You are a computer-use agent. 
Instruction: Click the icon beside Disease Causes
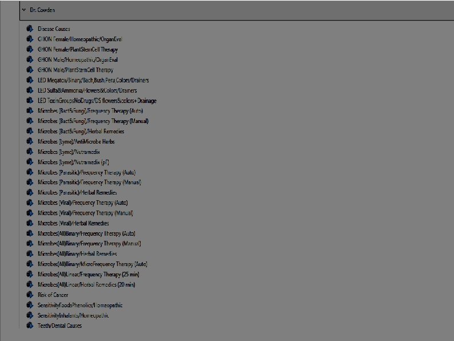point(30,29)
